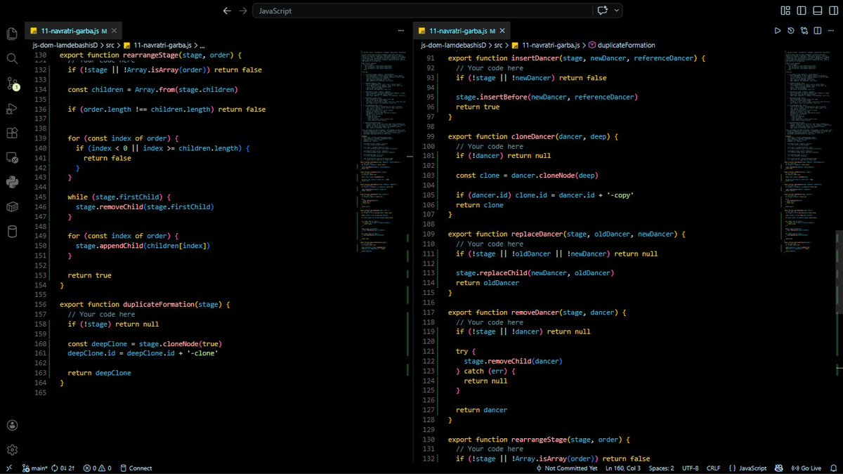Open the Extensions view
Image resolution: width=843 pixels, height=474 pixels.
[x=11, y=133]
